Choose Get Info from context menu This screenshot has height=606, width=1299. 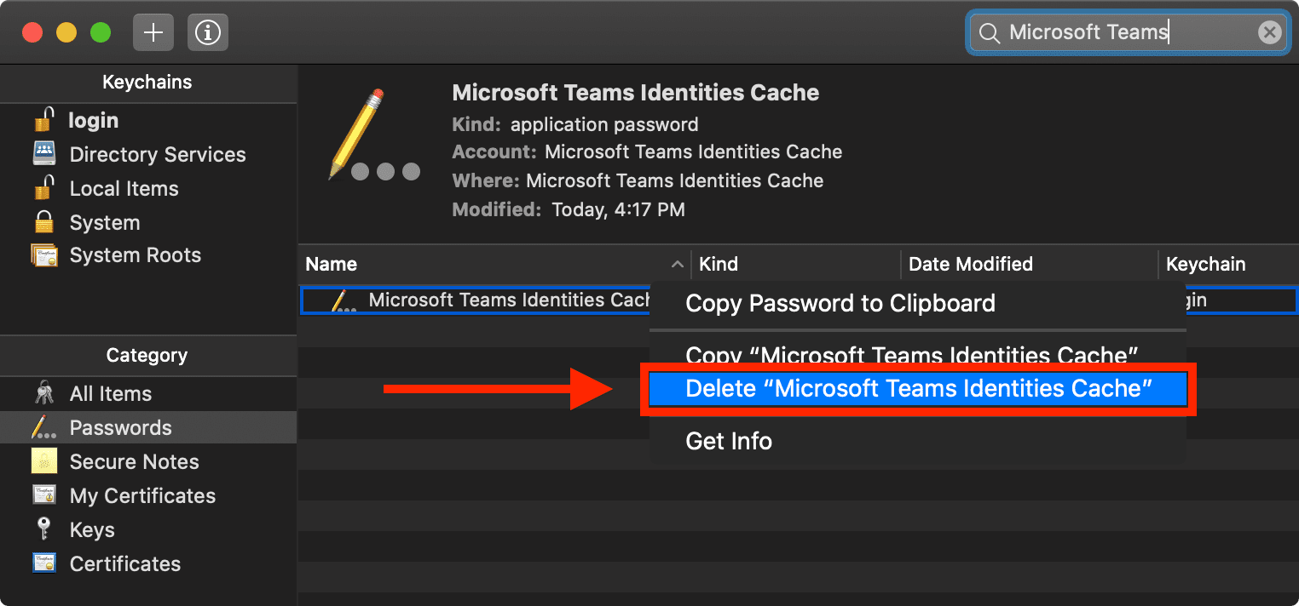click(729, 441)
